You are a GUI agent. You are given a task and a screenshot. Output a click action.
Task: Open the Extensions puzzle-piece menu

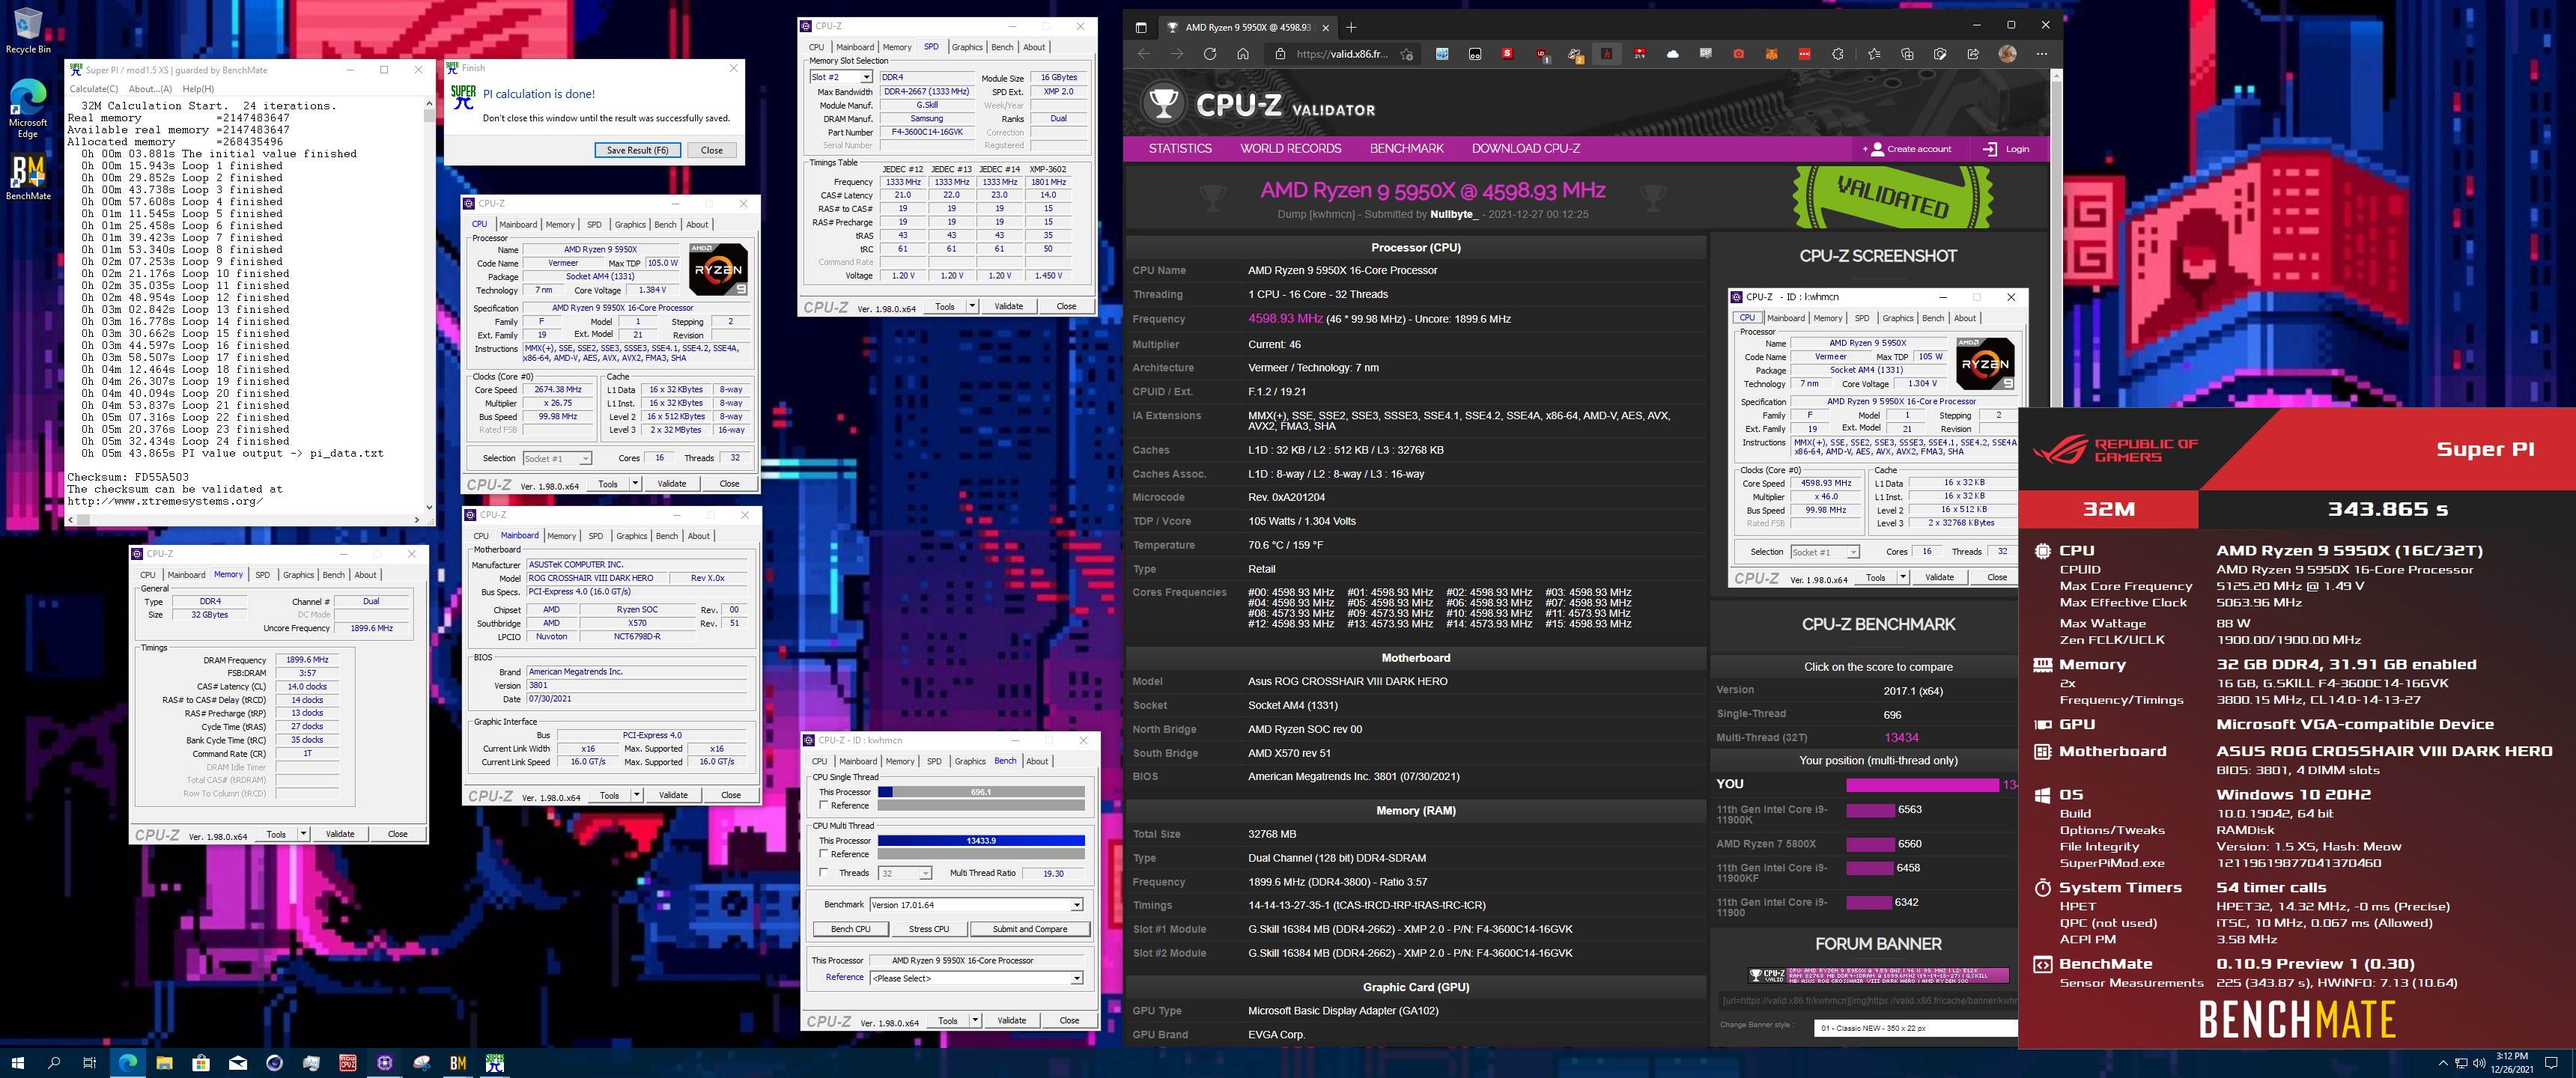coord(1837,54)
